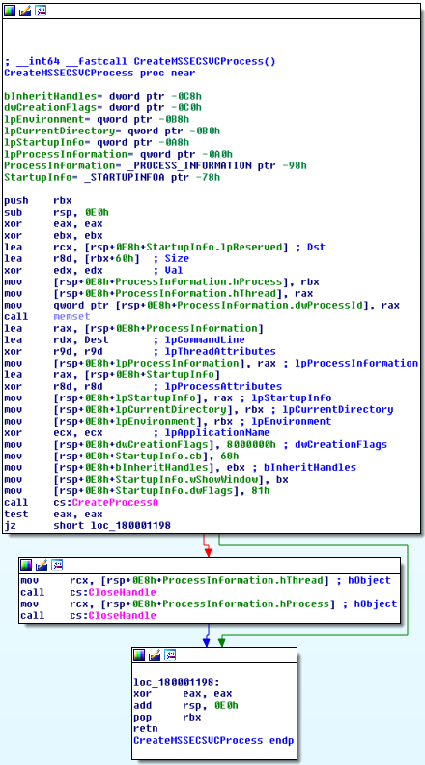The width and height of the screenshot is (425, 765).
Task: Click 'CreateMSSECSVCProcess proc near' line
Action: click(x=99, y=74)
